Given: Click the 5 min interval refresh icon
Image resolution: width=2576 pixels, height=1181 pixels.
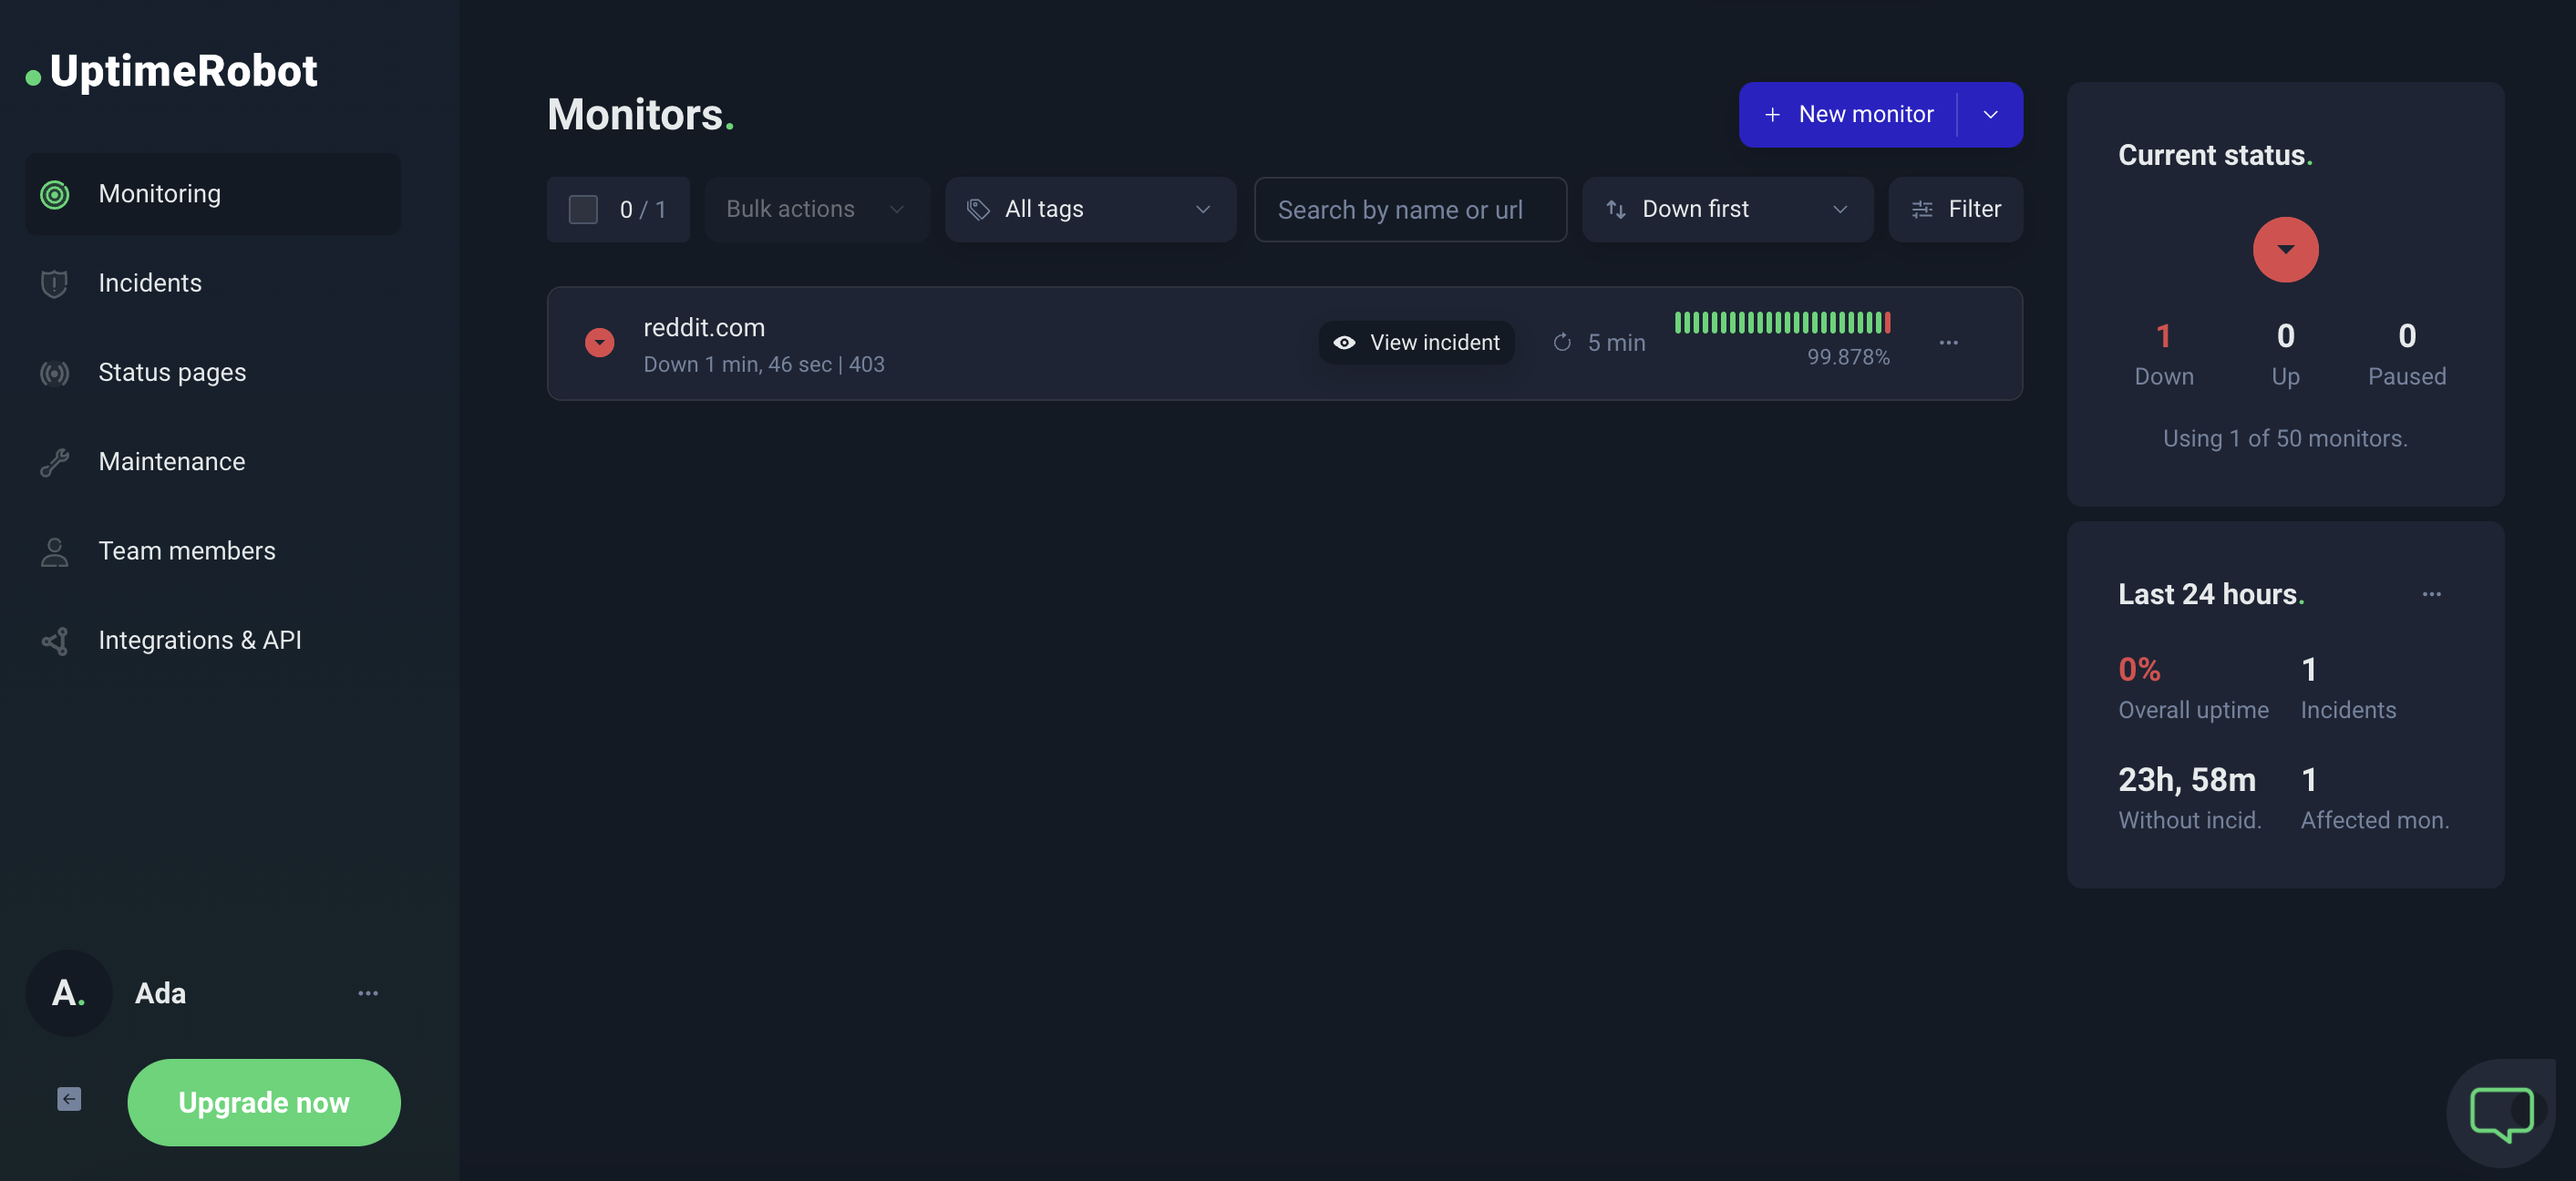Looking at the screenshot, I should (x=1561, y=343).
